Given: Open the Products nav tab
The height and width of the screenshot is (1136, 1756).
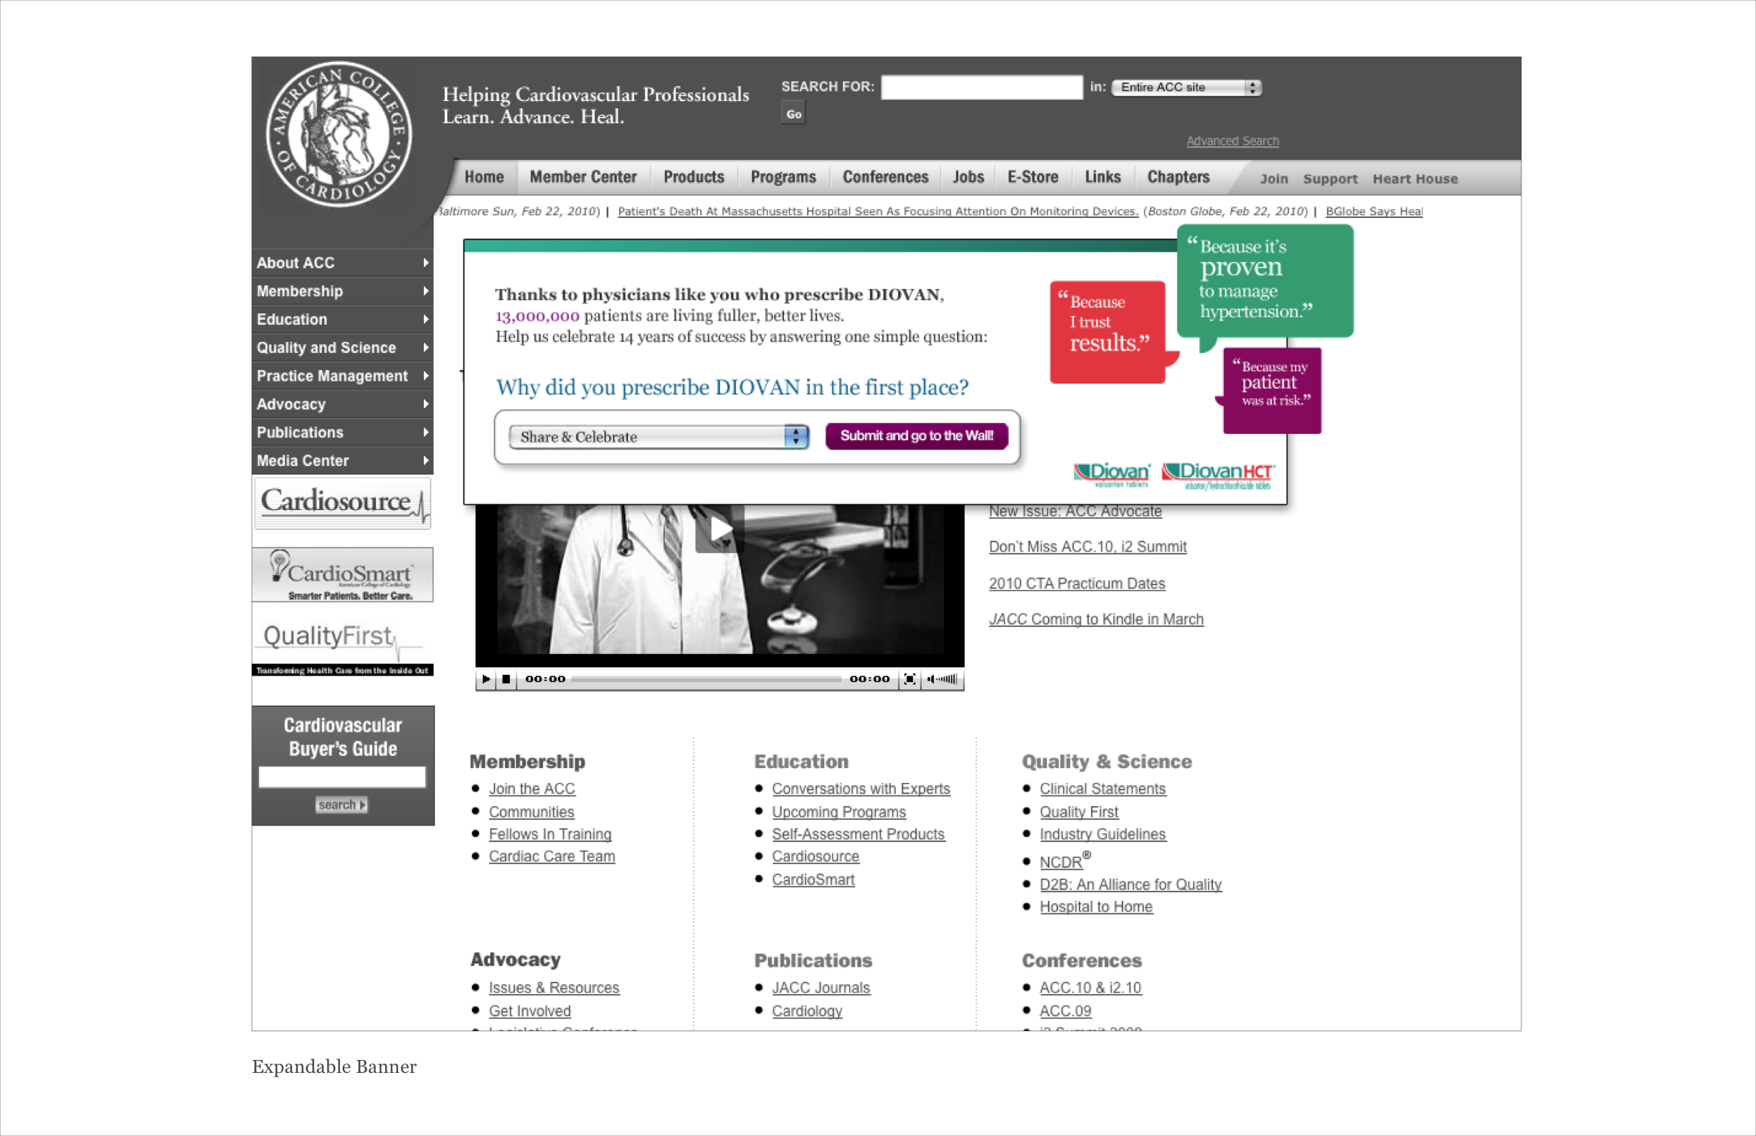Looking at the screenshot, I should (694, 177).
